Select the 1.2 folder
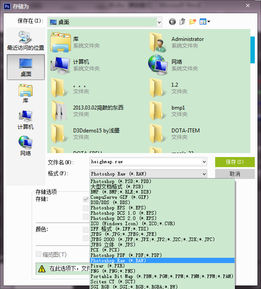 [x=168, y=88]
